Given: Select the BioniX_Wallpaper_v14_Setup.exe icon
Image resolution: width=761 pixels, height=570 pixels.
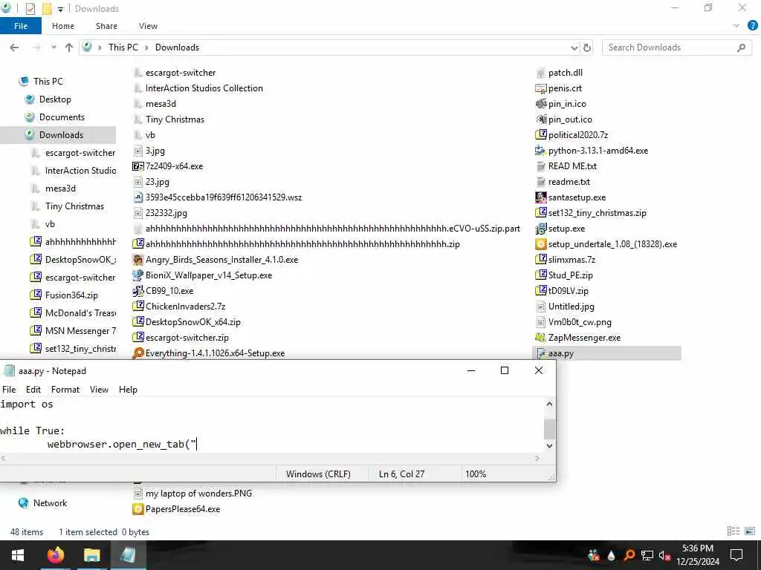Looking at the screenshot, I should pos(137,275).
